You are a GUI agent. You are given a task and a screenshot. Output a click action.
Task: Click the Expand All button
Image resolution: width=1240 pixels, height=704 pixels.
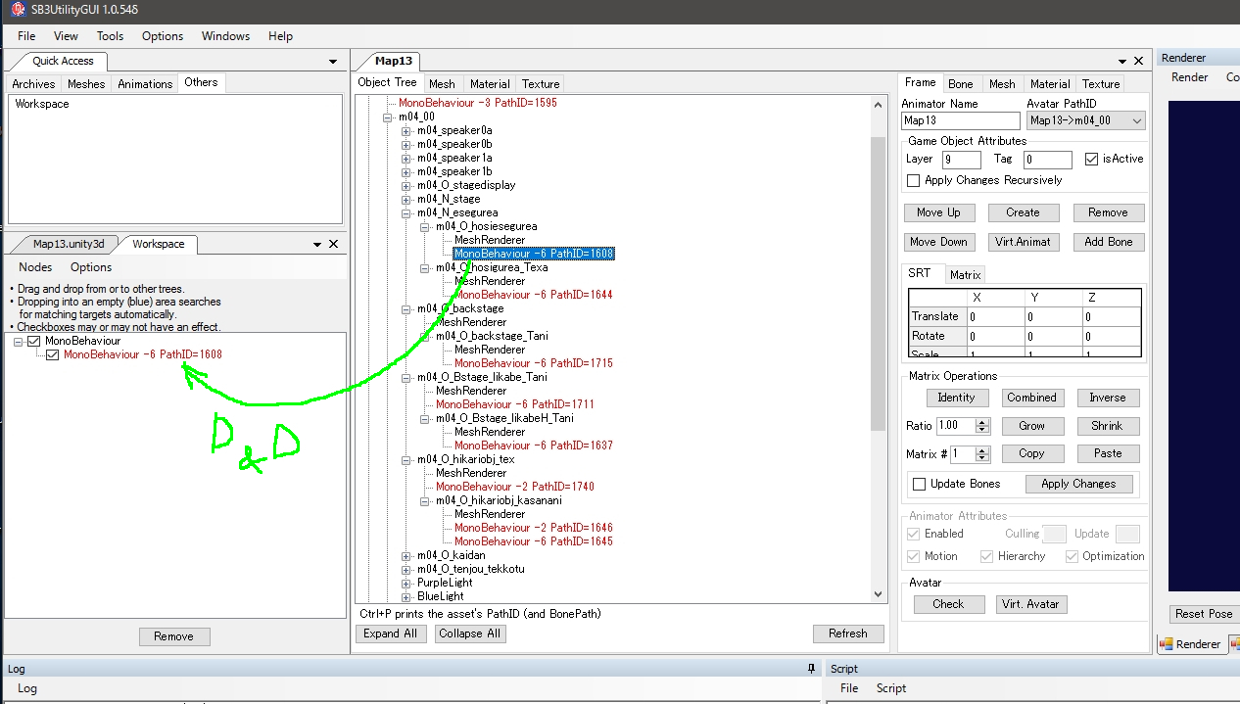tap(390, 634)
